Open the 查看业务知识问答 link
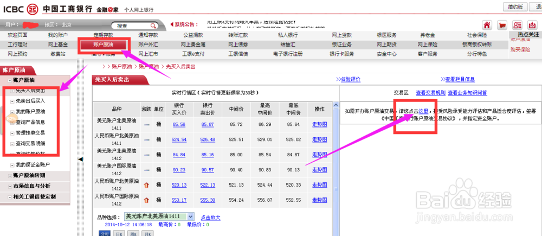The image size is (542, 236). (468, 93)
